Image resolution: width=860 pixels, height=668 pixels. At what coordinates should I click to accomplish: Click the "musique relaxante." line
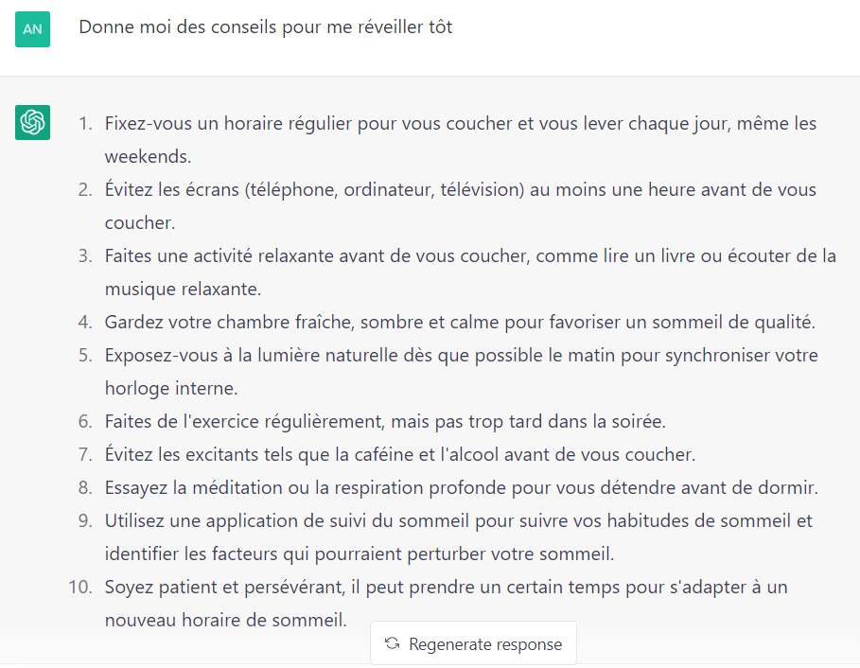click(x=183, y=289)
